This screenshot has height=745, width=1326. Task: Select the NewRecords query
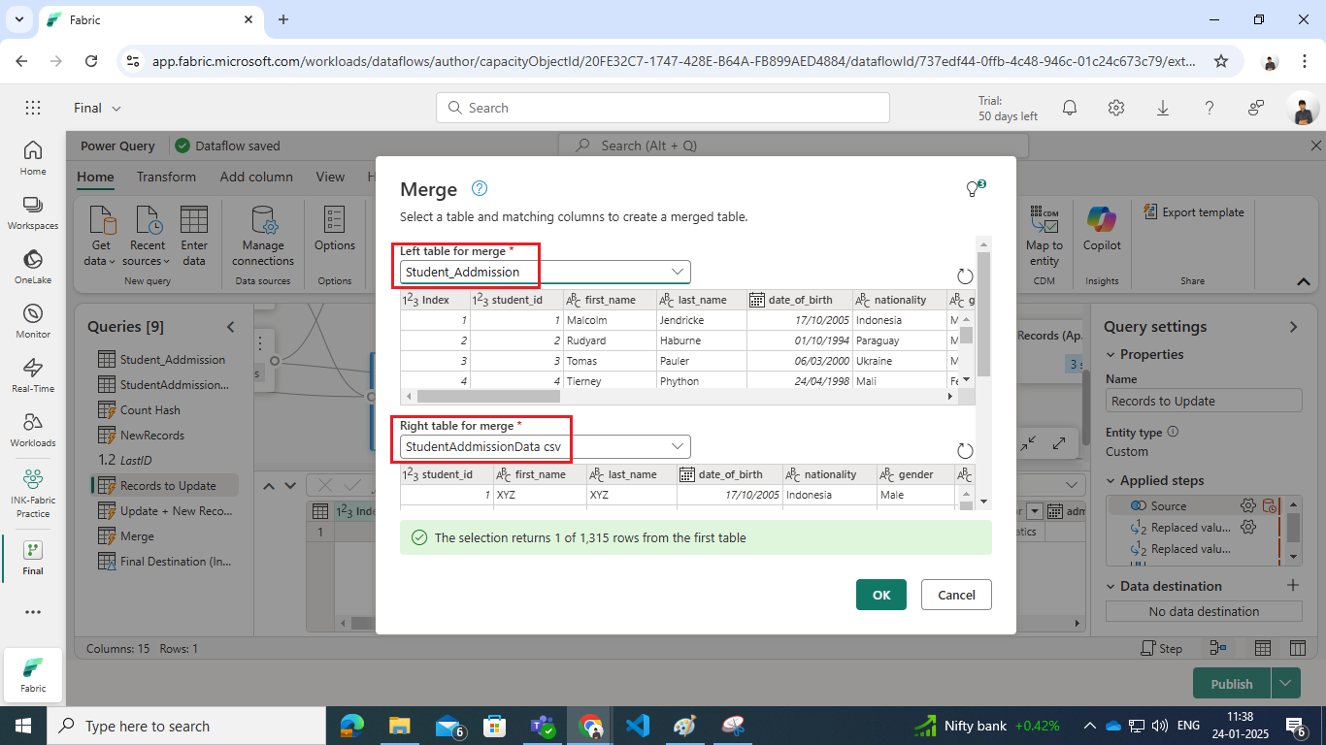(151, 435)
